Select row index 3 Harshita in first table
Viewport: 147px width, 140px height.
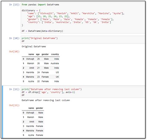click(41, 72)
